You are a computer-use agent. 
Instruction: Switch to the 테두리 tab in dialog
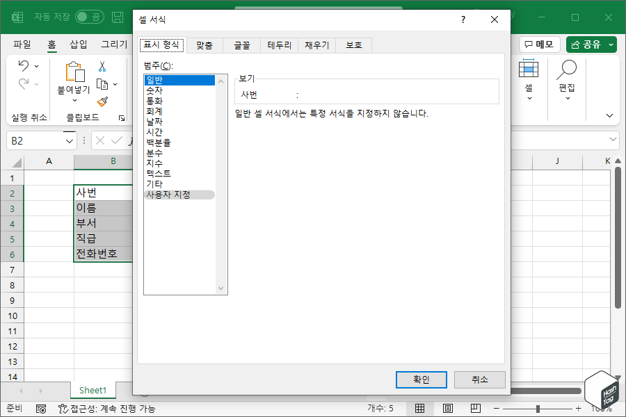pos(280,44)
